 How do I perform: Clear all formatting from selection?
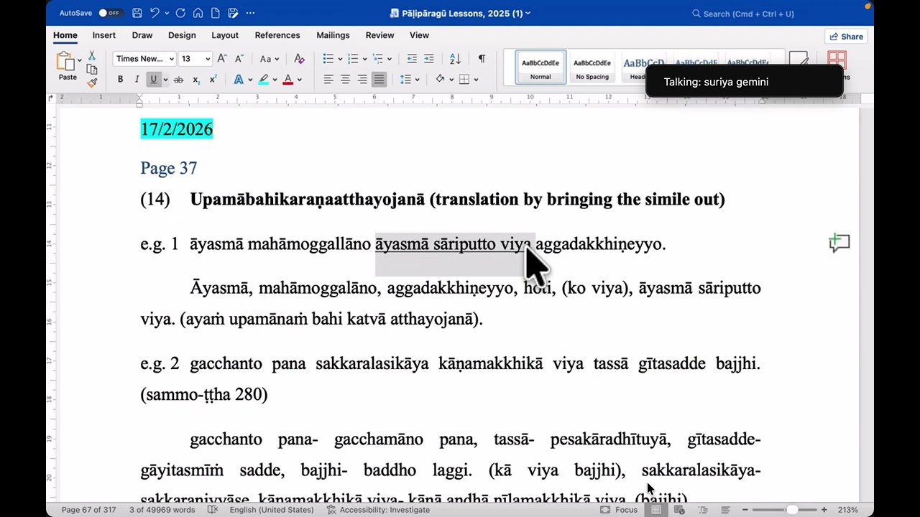pos(300,59)
